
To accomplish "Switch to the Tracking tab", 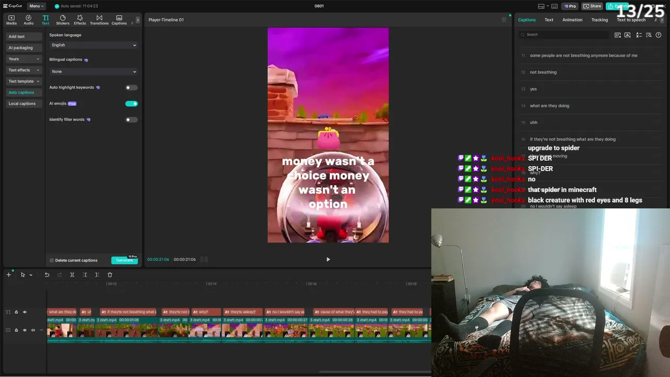I will 599,20.
